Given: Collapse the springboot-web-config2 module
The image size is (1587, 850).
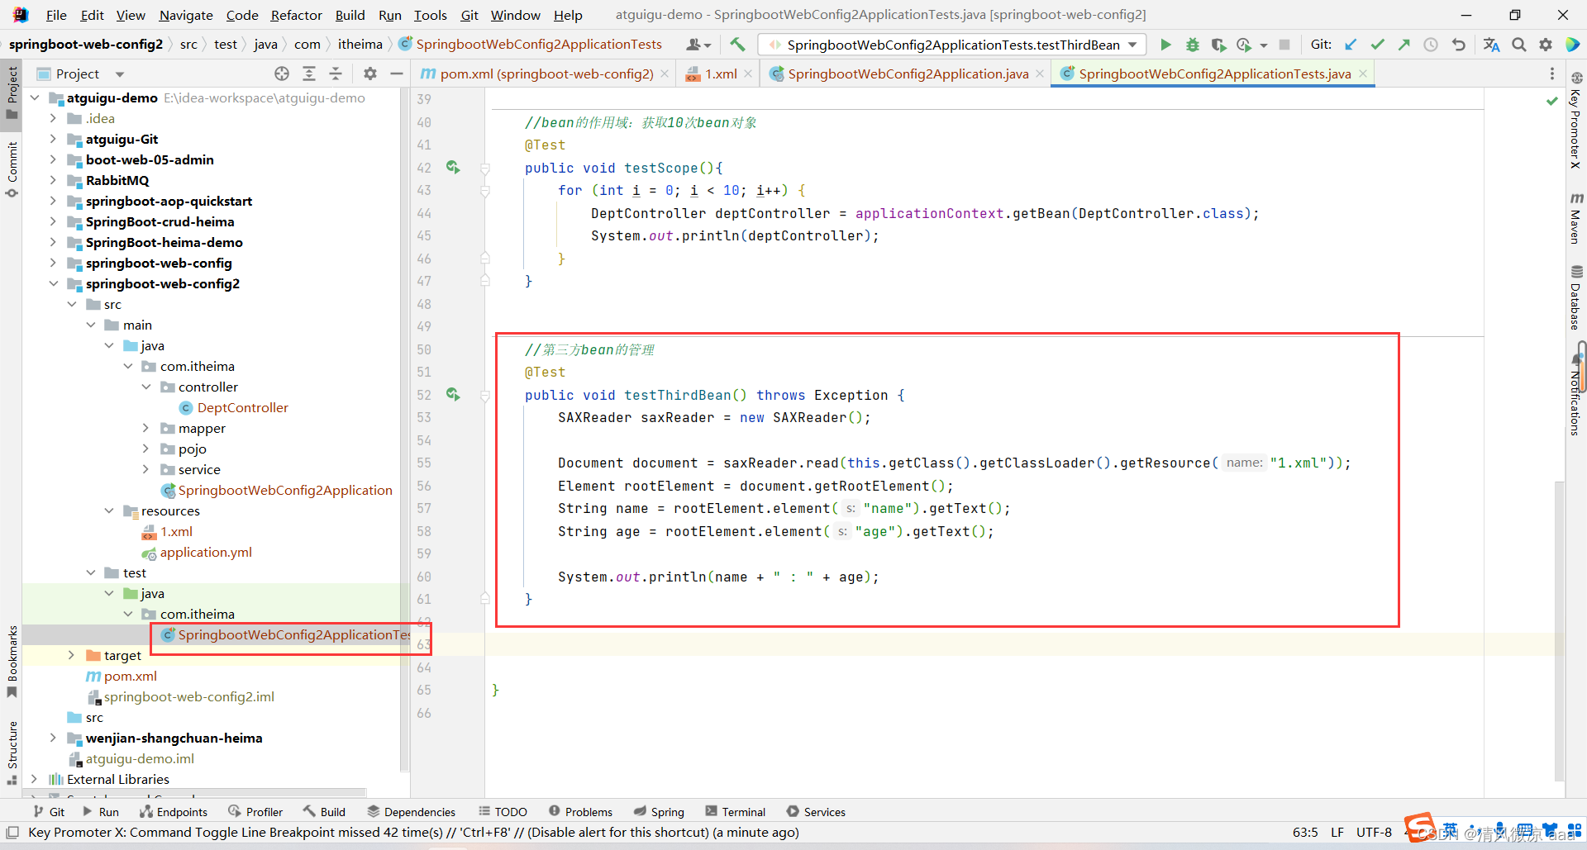Looking at the screenshot, I should point(53,283).
